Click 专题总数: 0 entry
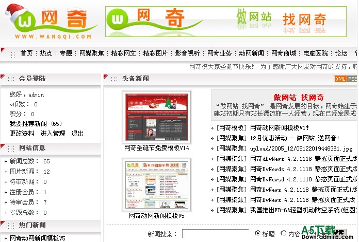The image size is (359, 242). point(28,213)
